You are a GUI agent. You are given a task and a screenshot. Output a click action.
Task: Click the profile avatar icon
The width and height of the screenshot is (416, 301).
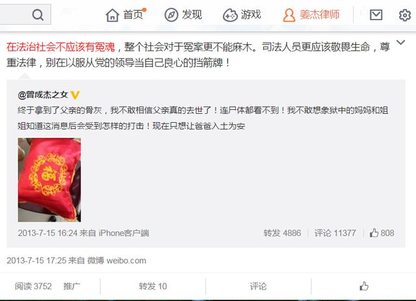click(289, 15)
